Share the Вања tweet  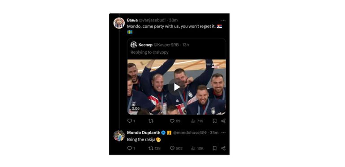[223, 121]
